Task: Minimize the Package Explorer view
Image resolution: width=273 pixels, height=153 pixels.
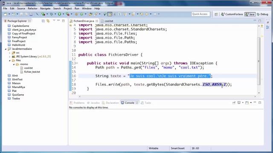Action: click(58, 21)
